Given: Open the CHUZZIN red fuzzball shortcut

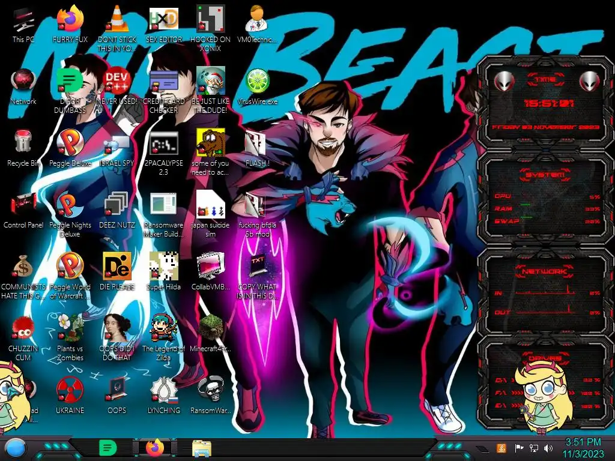Looking at the screenshot, I should tap(23, 328).
